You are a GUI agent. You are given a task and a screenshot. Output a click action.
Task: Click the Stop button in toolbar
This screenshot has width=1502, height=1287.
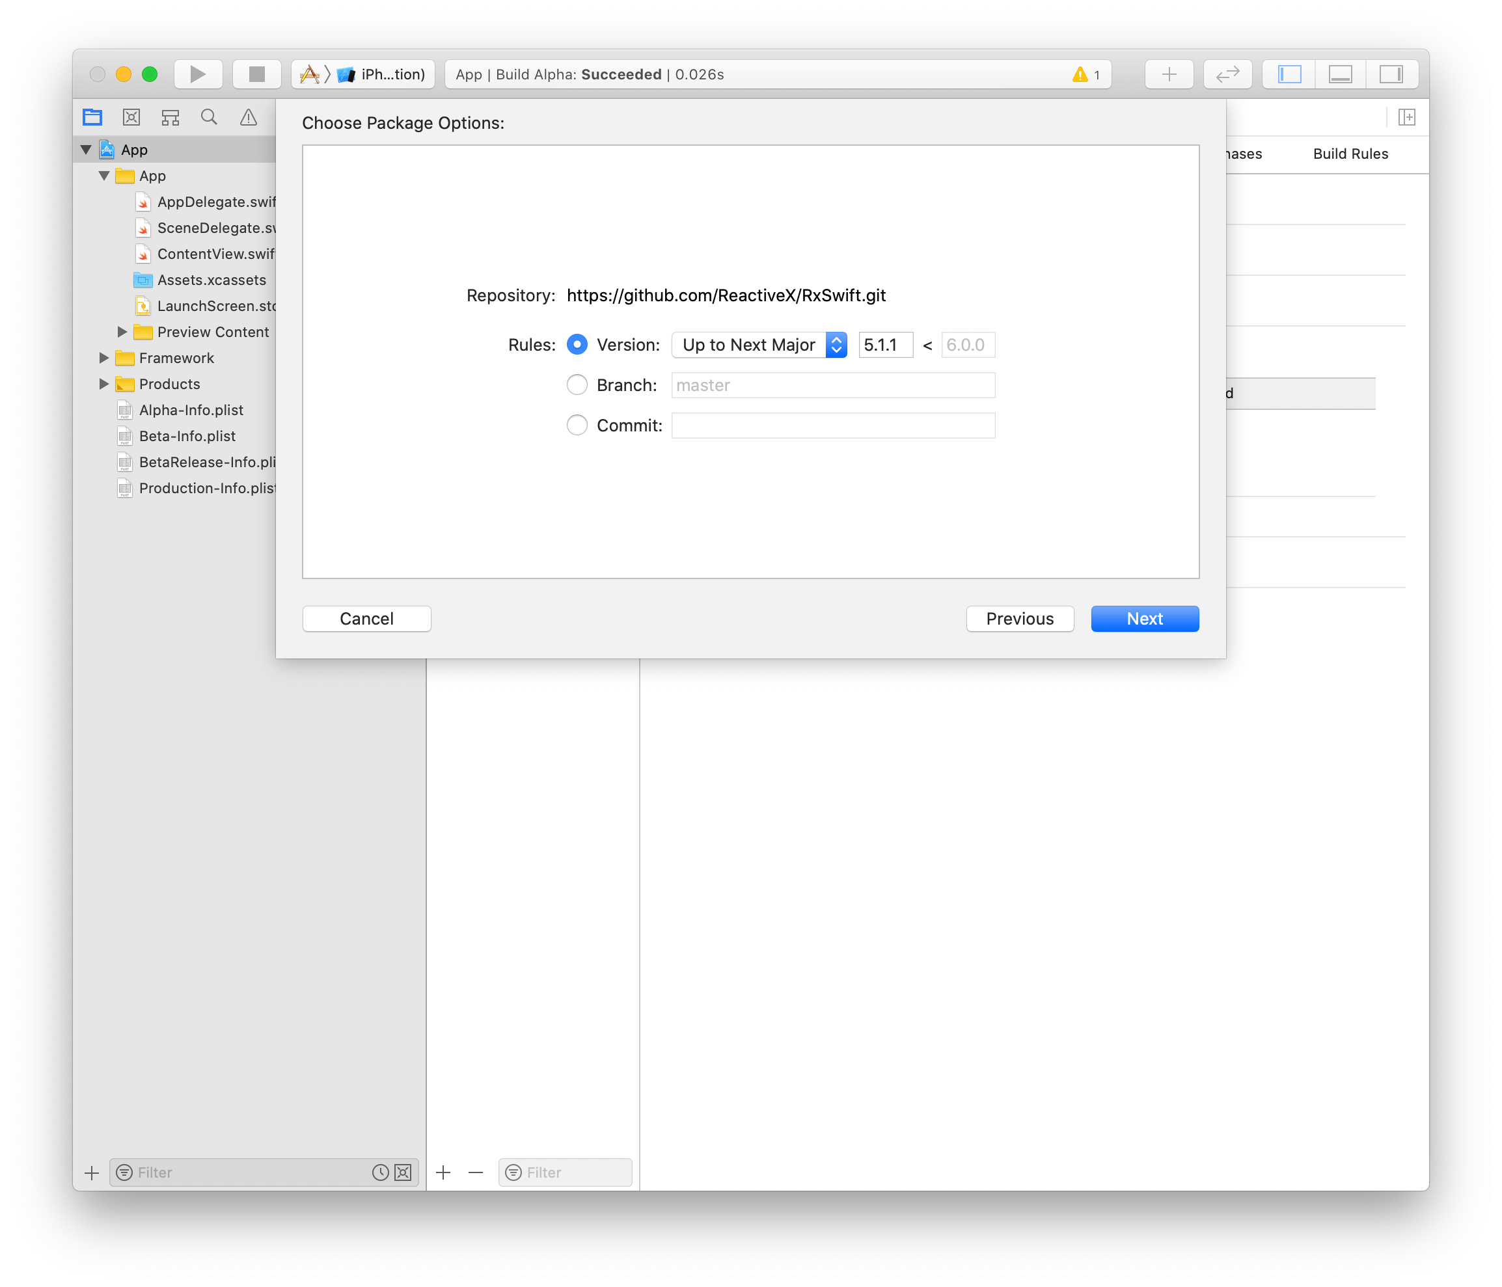[x=256, y=74]
